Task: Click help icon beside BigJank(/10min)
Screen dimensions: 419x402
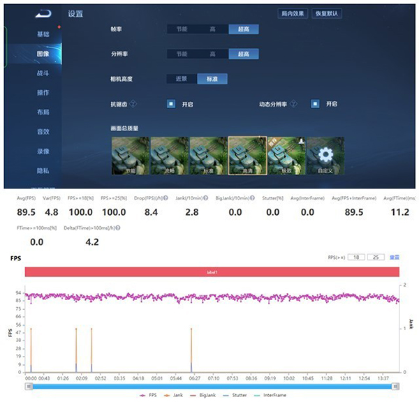Action: pos(258,198)
